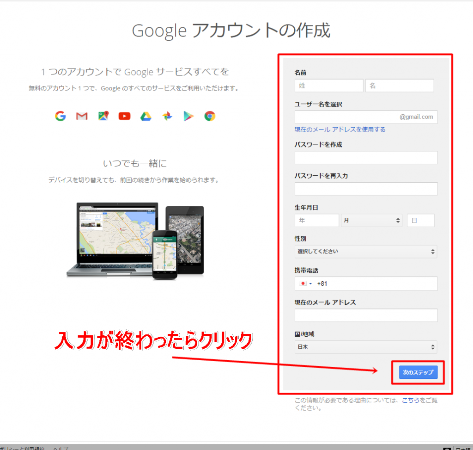This screenshot has height=450, width=473.
Task: Open the birth month dropdown
Action: pyautogui.click(x=372, y=221)
